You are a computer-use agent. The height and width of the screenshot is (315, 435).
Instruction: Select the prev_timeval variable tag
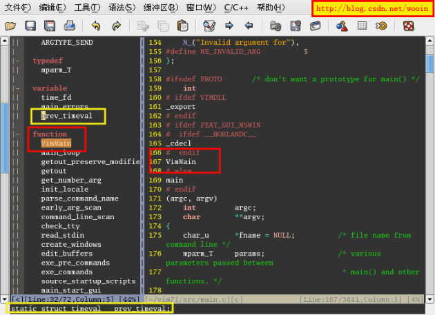pos(66,116)
